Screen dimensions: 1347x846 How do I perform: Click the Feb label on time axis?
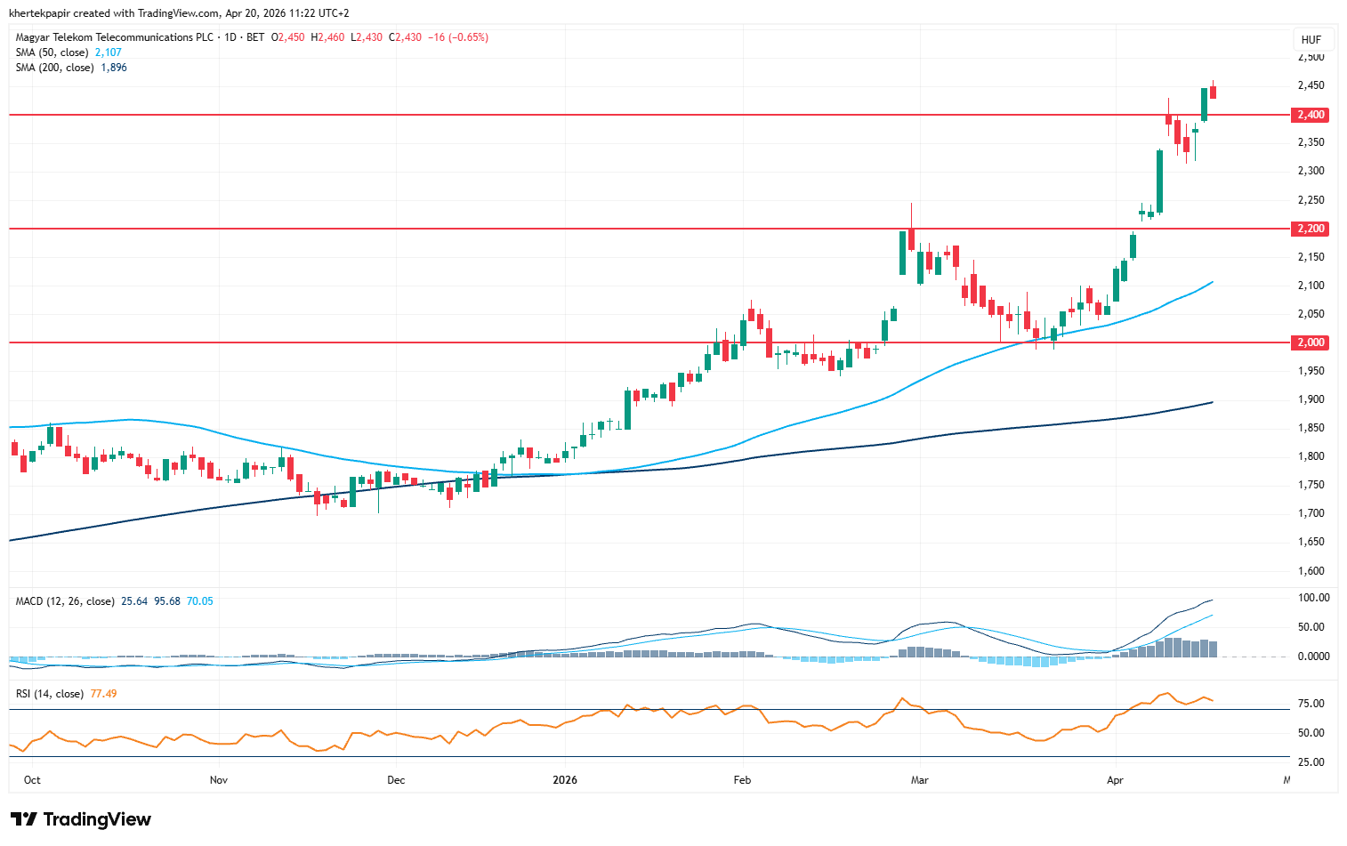click(742, 780)
